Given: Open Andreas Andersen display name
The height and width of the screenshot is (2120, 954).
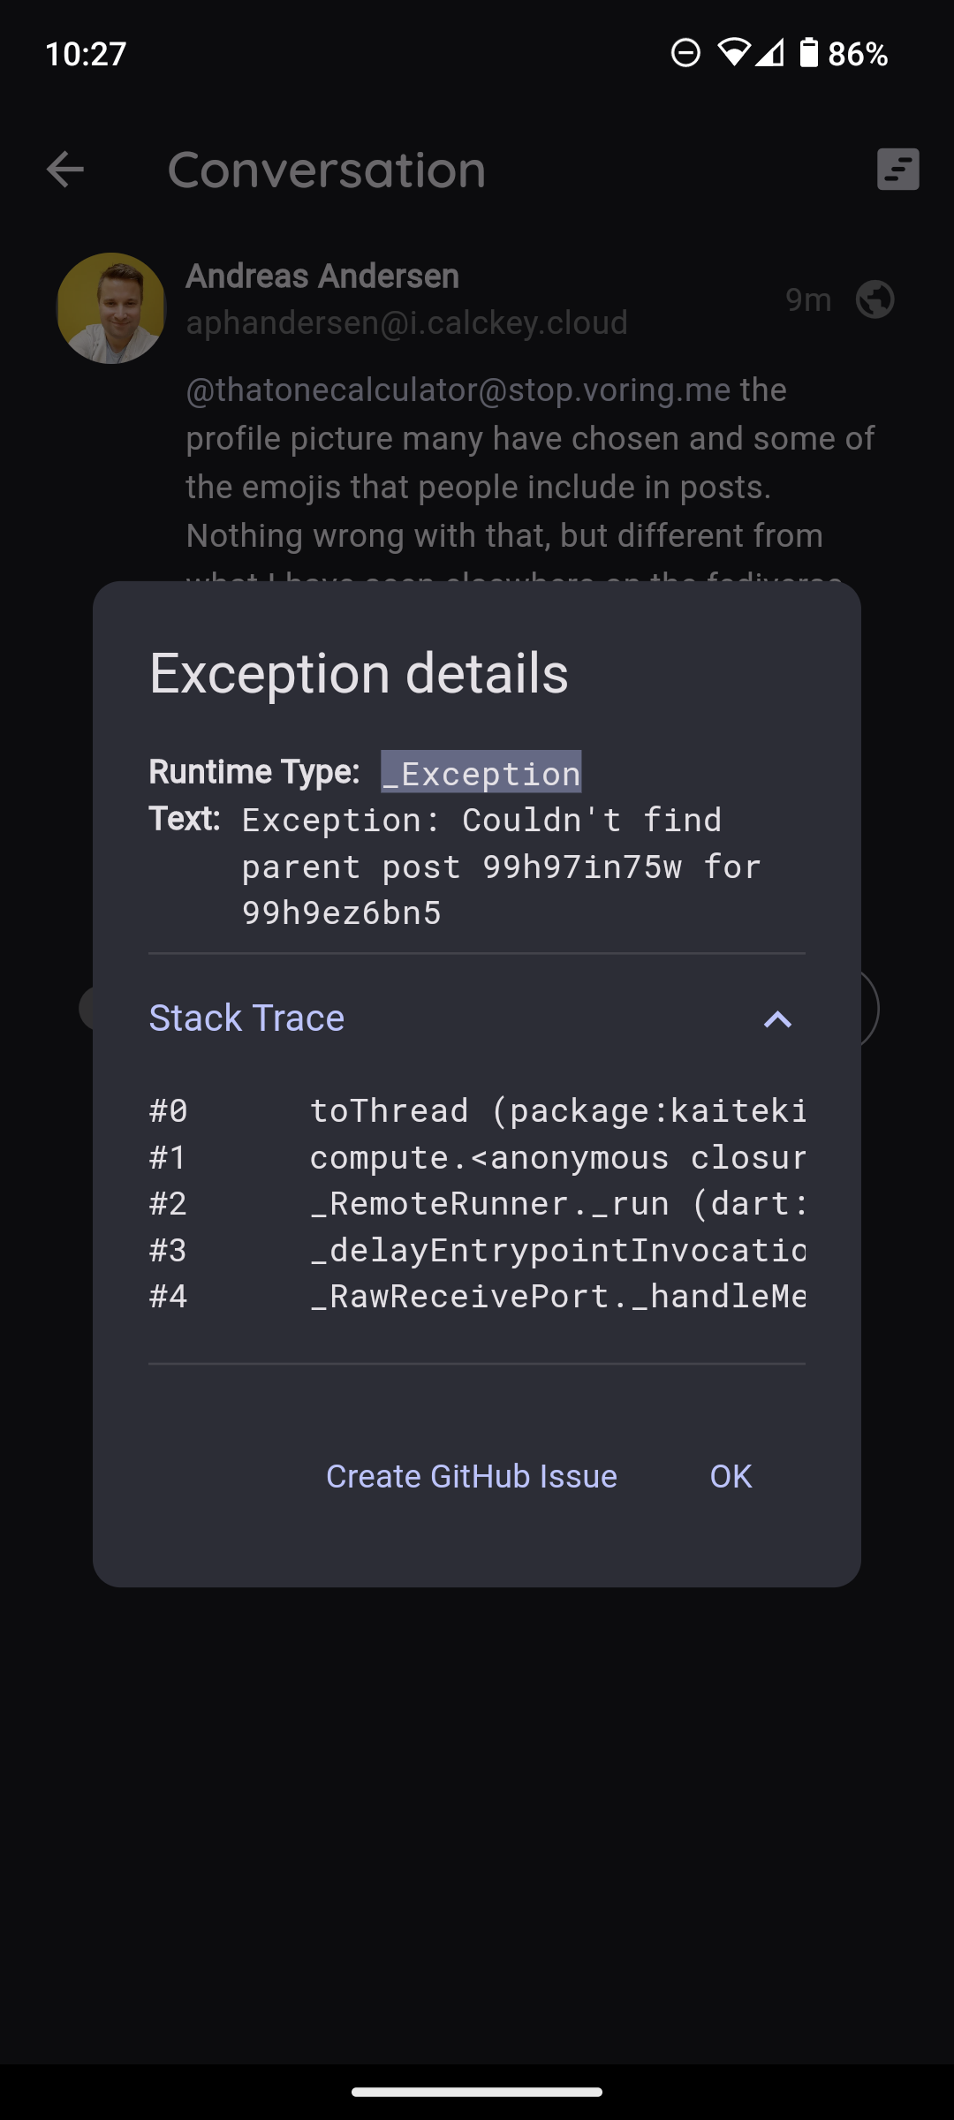Looking at the screenshot, I should point(322,276).
